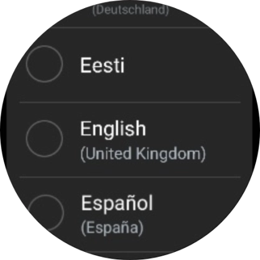260x260 pixels.
Task: Tap the Eesti language label
Action: 102,65
